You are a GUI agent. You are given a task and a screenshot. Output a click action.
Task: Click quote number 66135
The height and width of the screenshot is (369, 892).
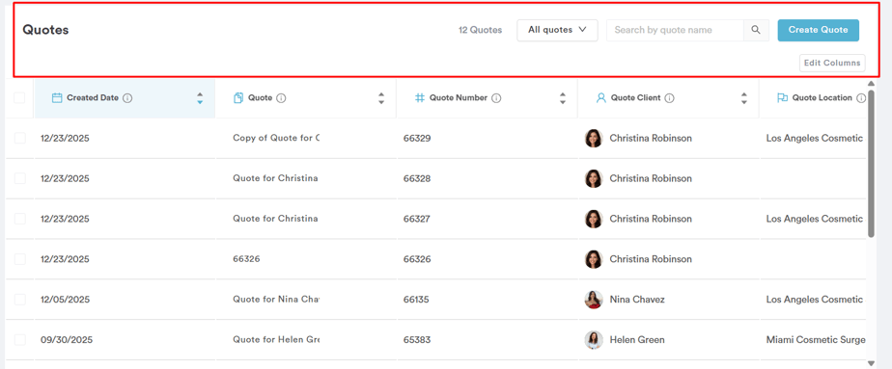tap(416, 300)
